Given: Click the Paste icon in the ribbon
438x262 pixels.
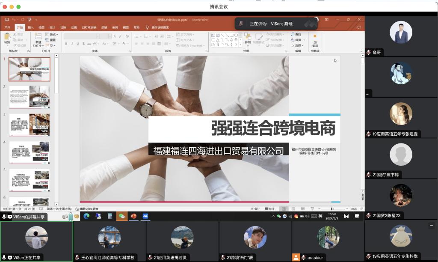Looking at the screenshot, I should [x=7, y=38].
